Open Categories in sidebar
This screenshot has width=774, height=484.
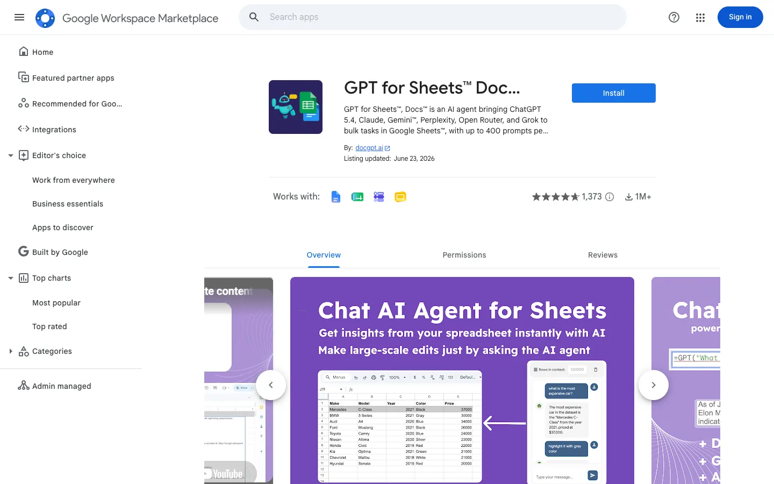(x=52, y=351)
